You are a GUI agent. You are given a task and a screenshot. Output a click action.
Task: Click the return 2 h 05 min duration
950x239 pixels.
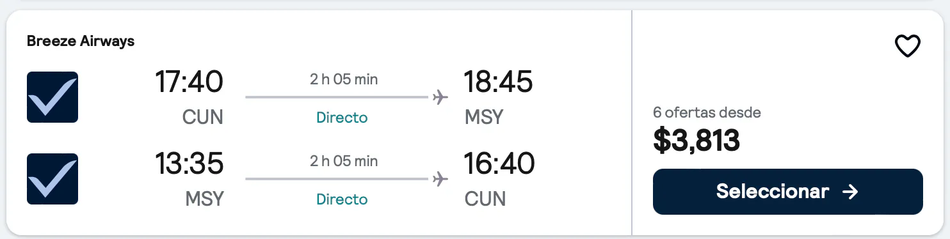(x=344, y=161)
